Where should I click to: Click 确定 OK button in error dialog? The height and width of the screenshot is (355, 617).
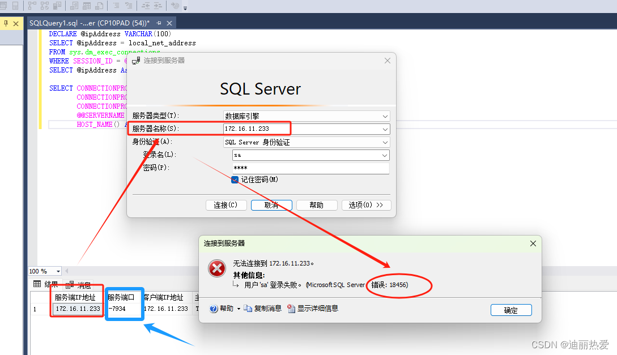pos(510,310)
